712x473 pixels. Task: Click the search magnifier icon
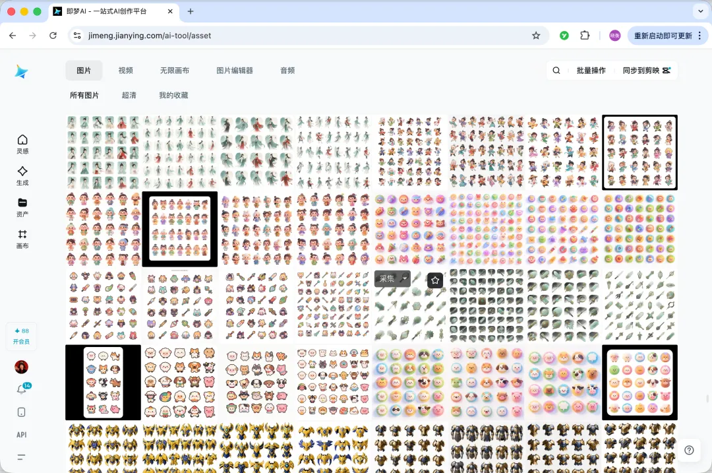tap(556, 71)
